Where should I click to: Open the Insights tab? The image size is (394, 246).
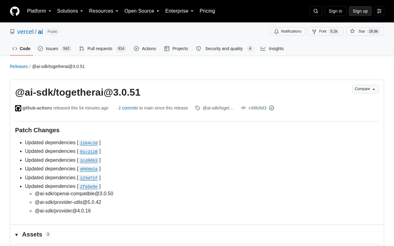pos(272,49)
